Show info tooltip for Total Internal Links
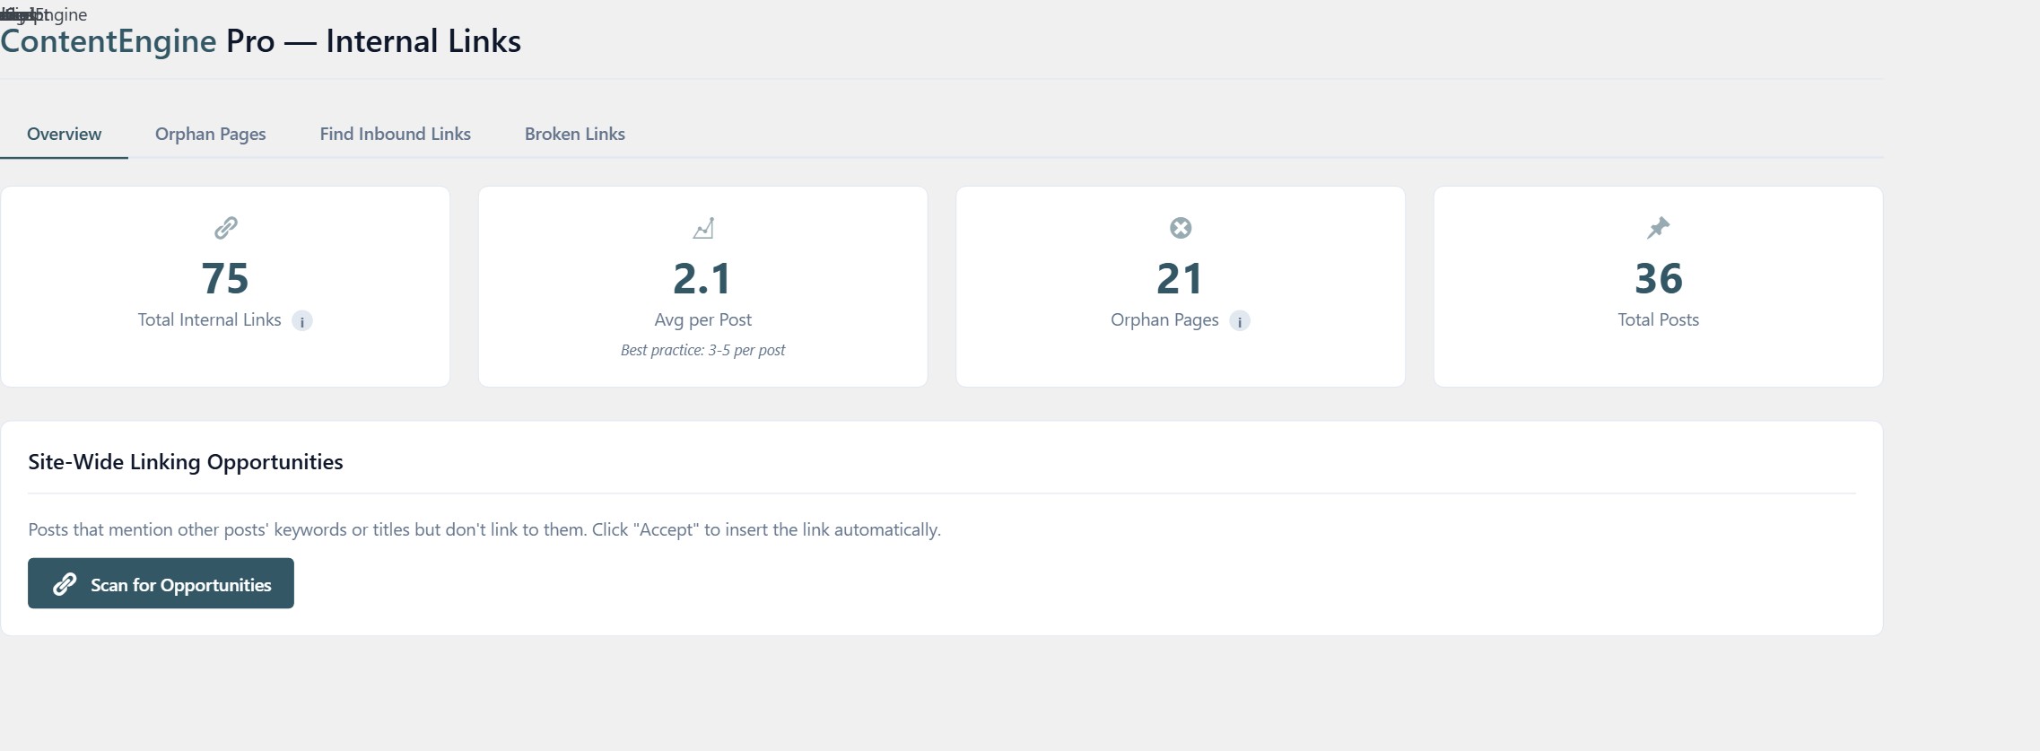The height and width of the screenshot is (751, 2040). 302,321
